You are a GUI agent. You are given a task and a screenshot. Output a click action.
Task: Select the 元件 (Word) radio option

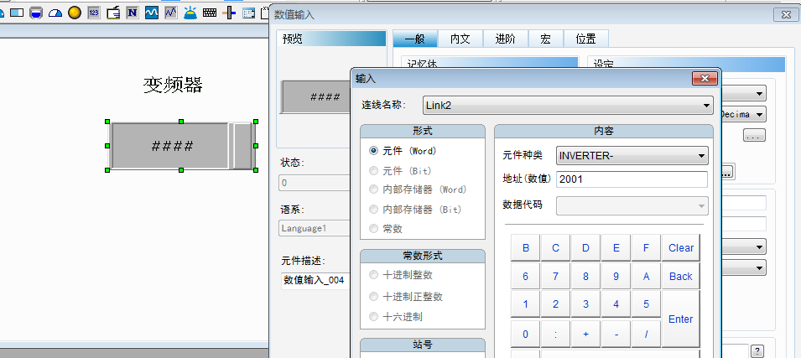[x=374, y=152]
